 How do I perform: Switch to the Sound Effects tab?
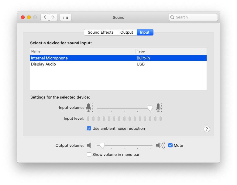click(x=101, y=32)
